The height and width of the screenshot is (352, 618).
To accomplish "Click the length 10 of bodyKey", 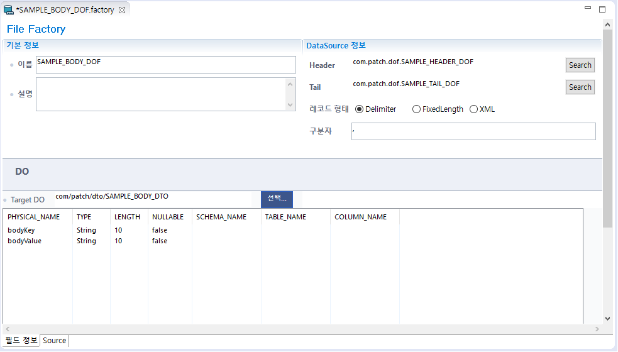I will coord(118,230).
